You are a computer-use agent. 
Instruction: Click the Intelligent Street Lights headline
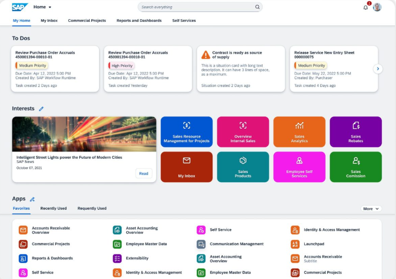coord(69,157)
